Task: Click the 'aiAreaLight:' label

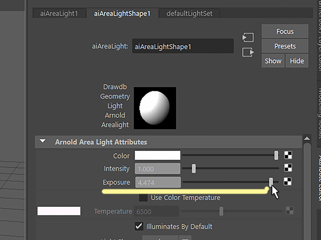Action: pyautogui.click(x=110, y=46)
